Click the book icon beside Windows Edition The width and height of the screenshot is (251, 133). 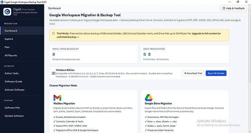(54, 73)
